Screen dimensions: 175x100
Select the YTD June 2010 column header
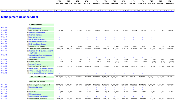pyautogui.click(x=170, y=2)
